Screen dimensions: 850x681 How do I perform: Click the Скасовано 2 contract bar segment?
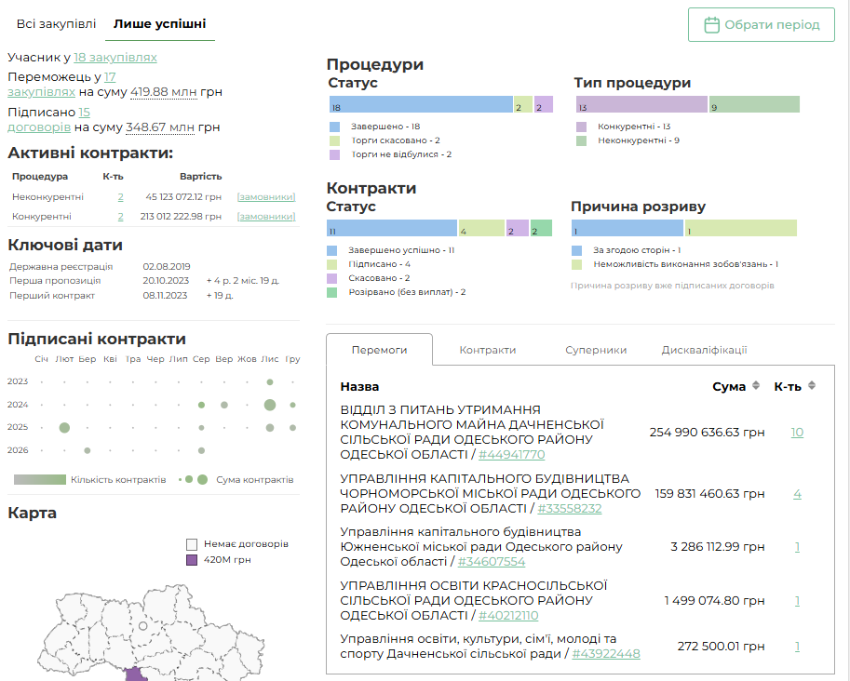click(x=517, y=228)
